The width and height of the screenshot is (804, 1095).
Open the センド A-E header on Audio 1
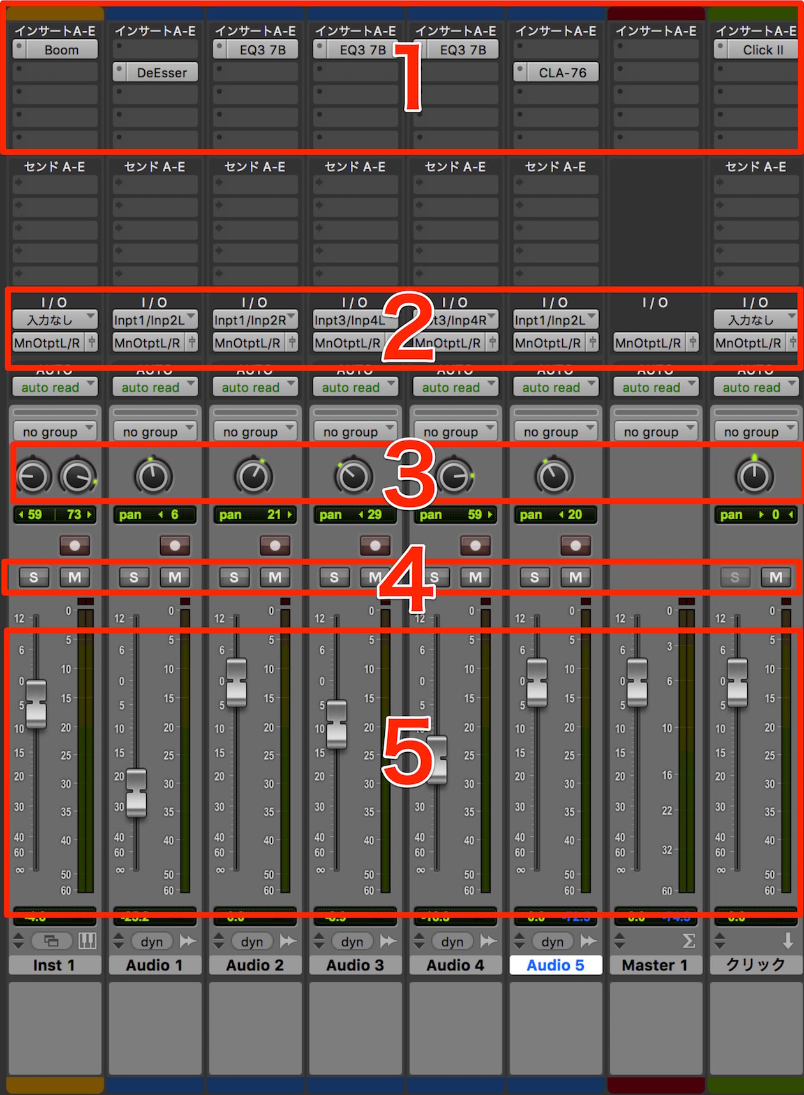[155, 167]
